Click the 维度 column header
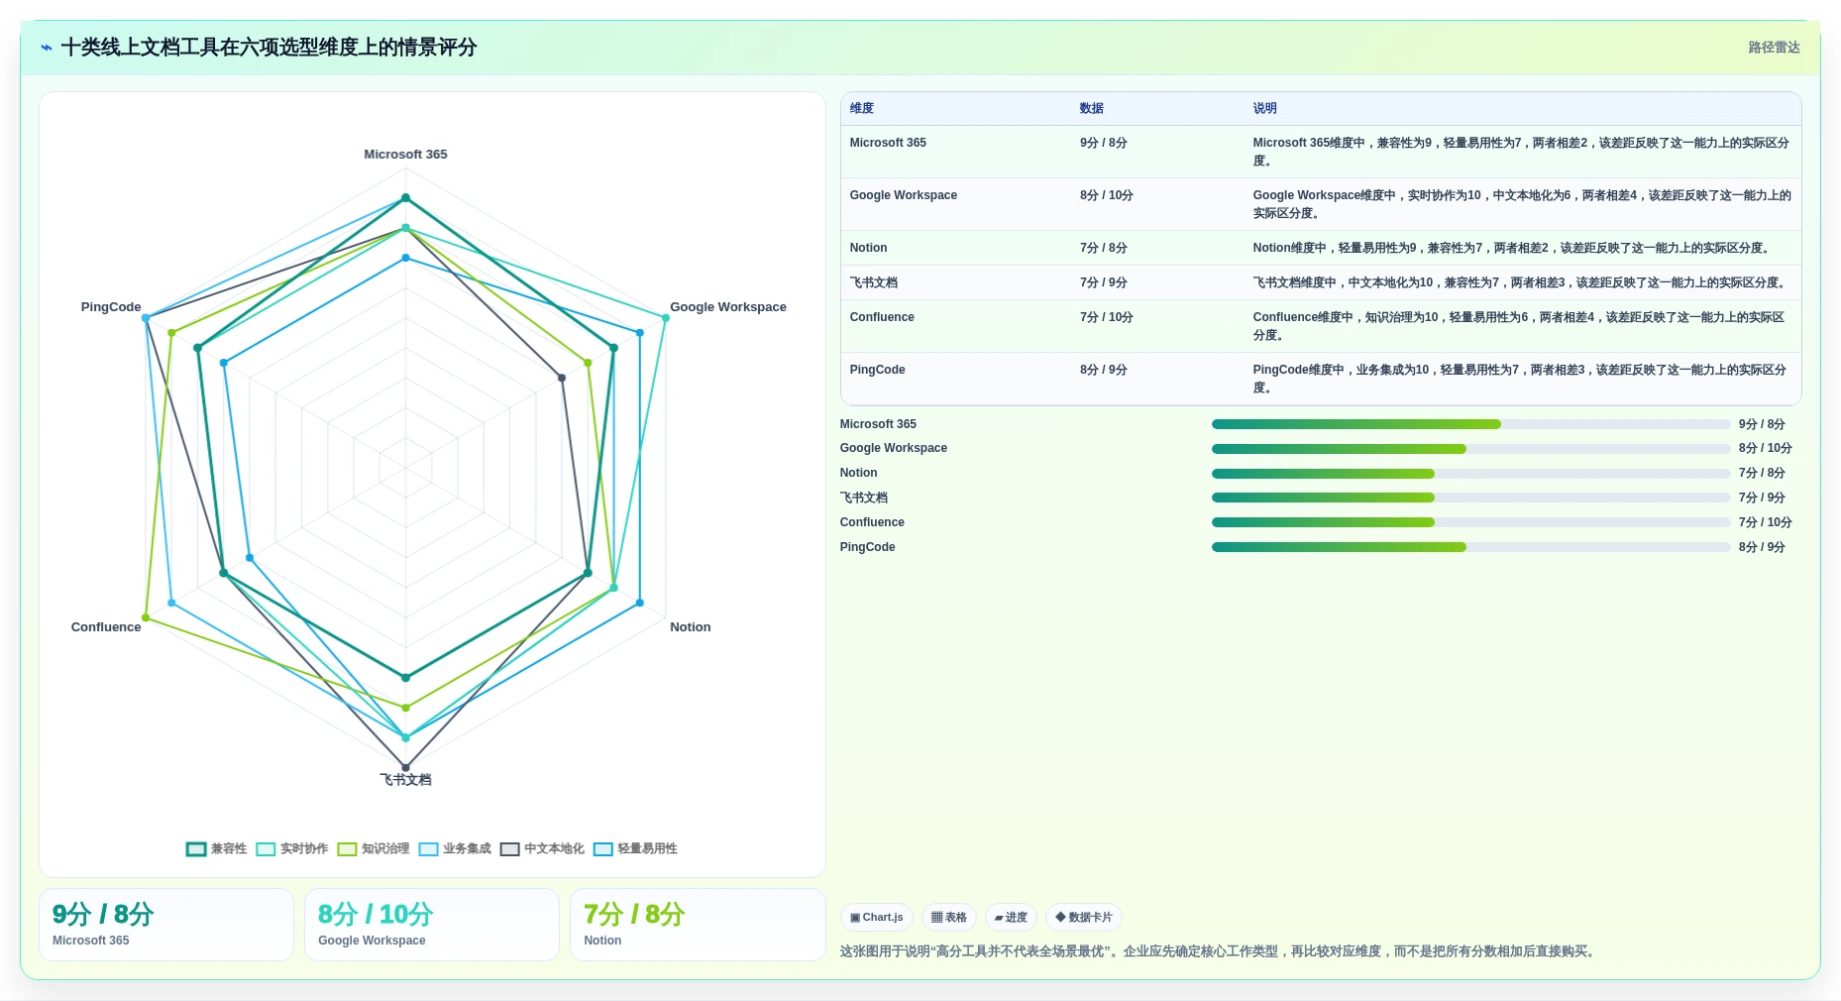This screenshot has height=1001, width=1841. pyautogui.click(x=862, y=109)
